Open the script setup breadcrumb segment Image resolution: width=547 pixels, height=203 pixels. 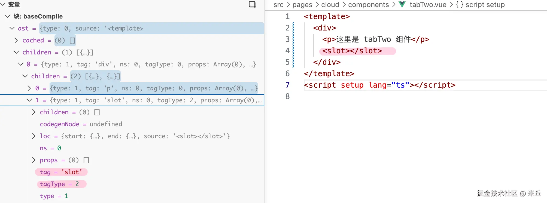pyautogui.click(x=485, y=5)
